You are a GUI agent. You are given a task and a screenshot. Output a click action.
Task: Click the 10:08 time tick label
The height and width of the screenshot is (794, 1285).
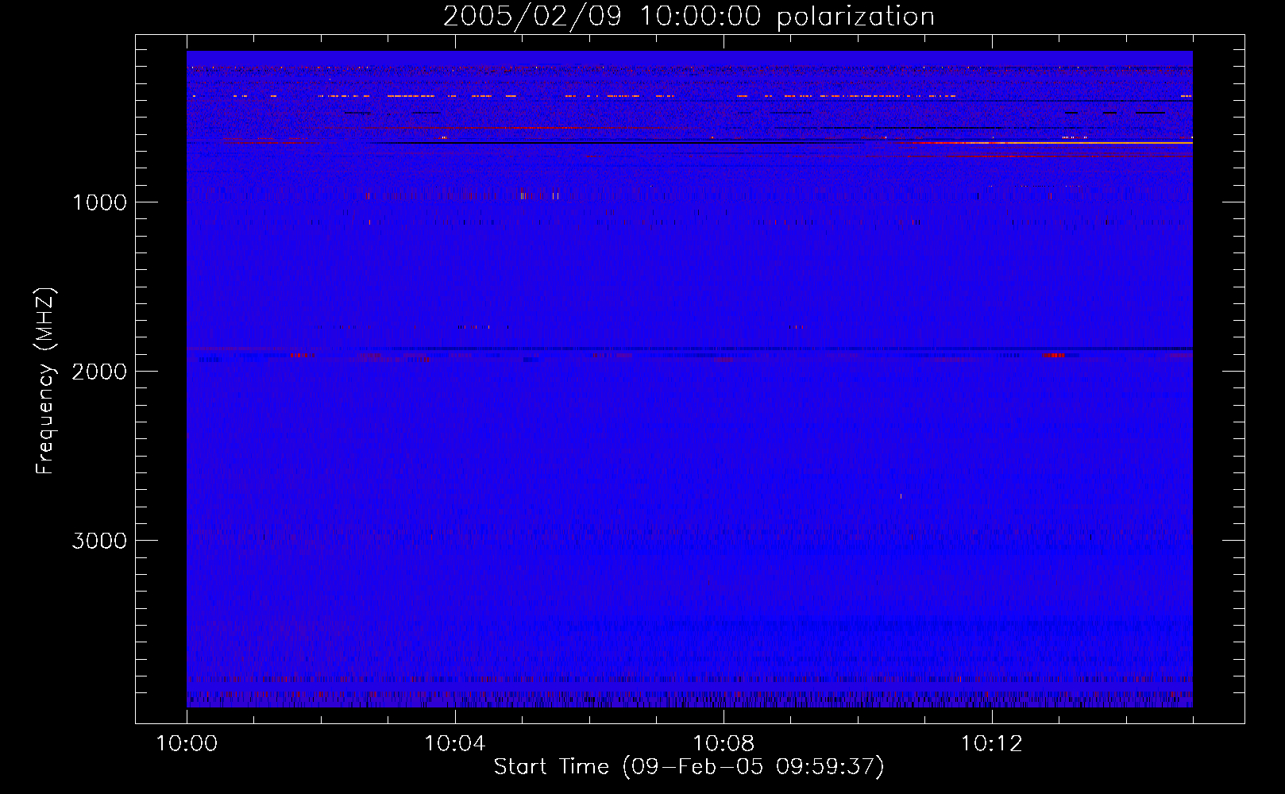724,744
